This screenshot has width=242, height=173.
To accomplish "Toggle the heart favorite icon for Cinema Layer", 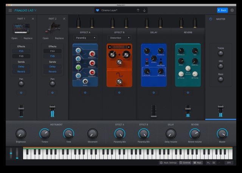I will tap(98, 10).
